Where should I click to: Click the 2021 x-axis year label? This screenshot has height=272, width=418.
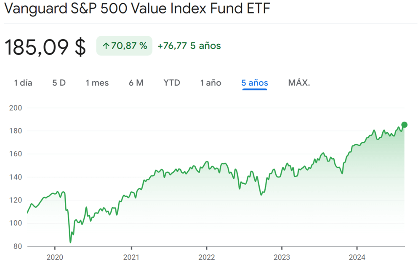pyautogui.click(x=131, y=257)
